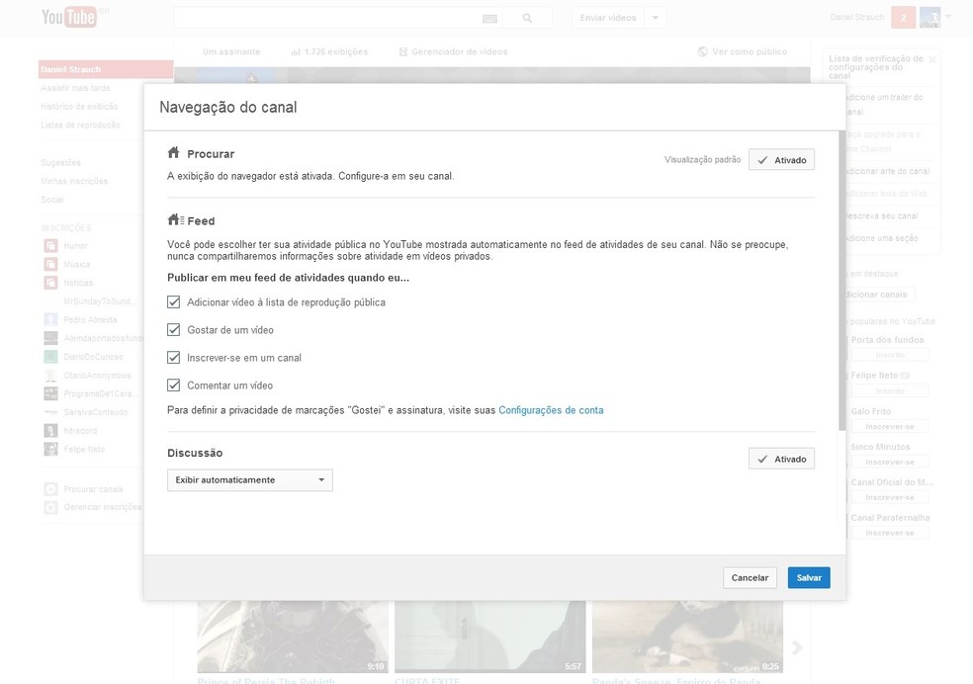Open the Gerenciador de vídeos menu item

pyautogui.click(x=453, y=50)
